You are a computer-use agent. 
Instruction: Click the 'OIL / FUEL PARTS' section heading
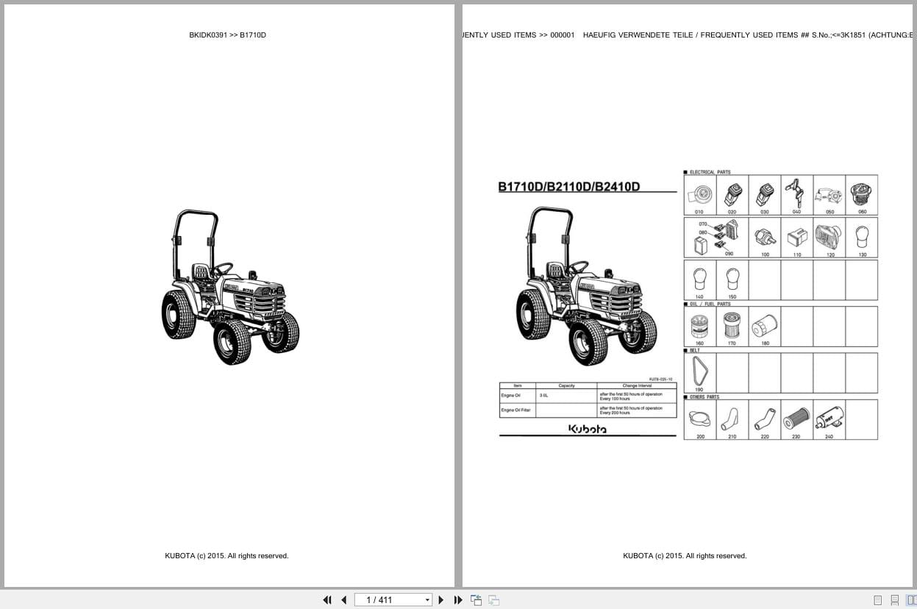[x=710, y=304]
